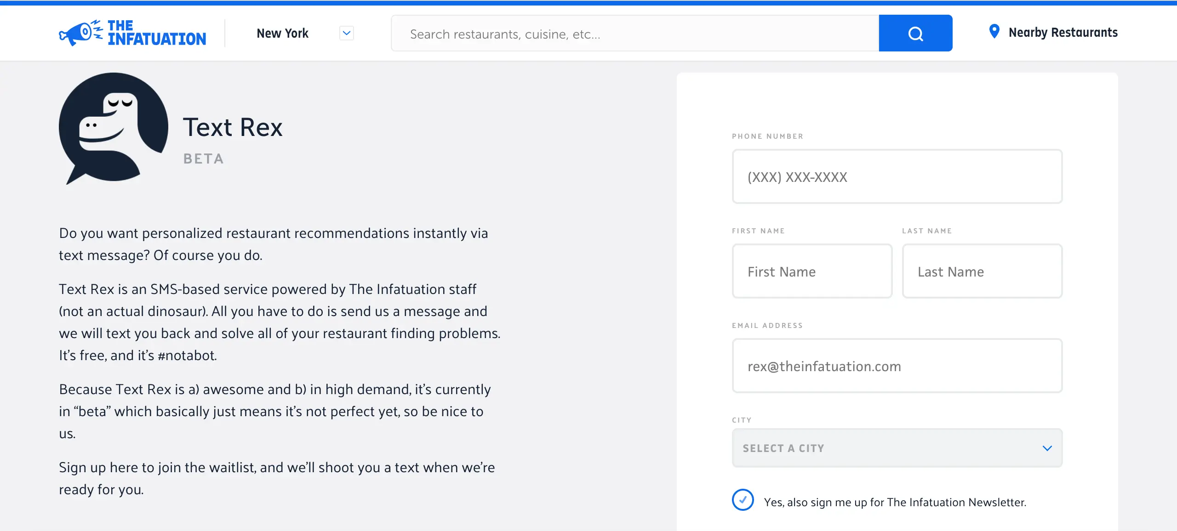The height and width of the screenshot is (531, 1177).
Task: Click the magnifying glass search button
Action: pyautogui.click(x=915, y=33)
